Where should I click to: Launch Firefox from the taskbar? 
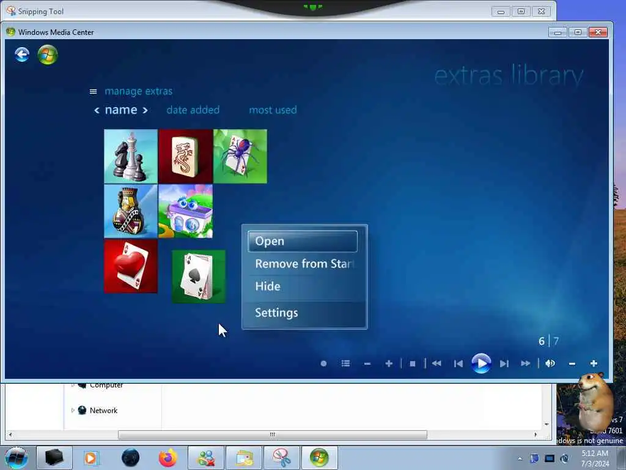pyautogui.click(x=168, y=458)
